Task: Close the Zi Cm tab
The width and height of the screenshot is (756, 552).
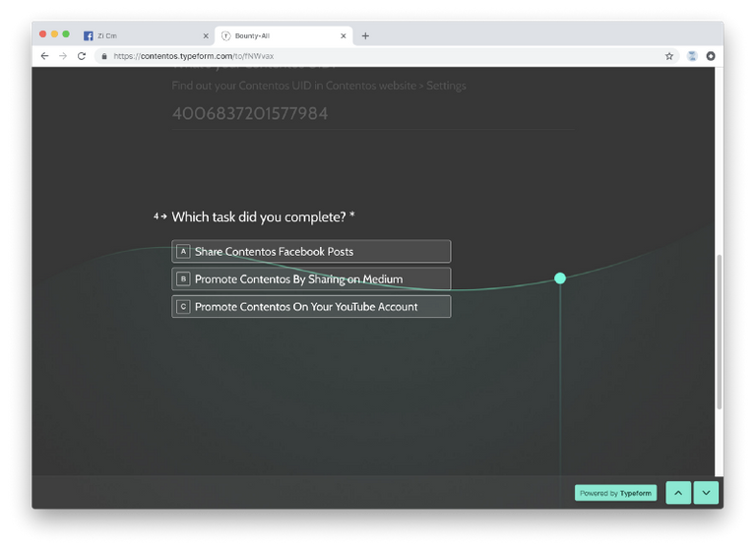Action: coord(206,35)
